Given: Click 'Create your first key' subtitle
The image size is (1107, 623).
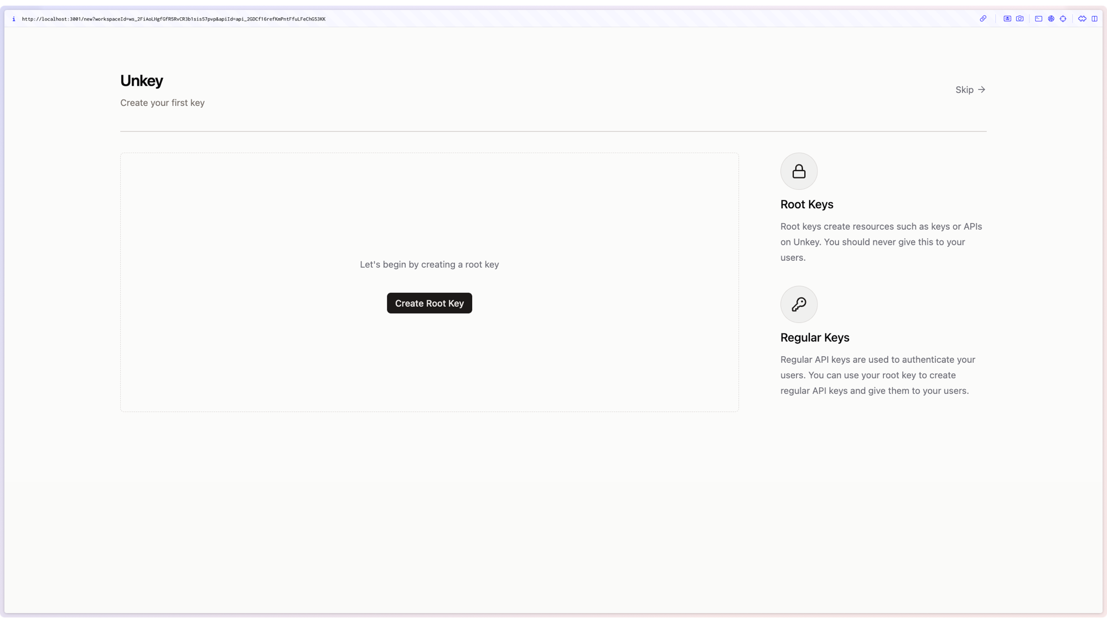Looking at the screenshot, I should pyautogui.click(x=162, y=103).
